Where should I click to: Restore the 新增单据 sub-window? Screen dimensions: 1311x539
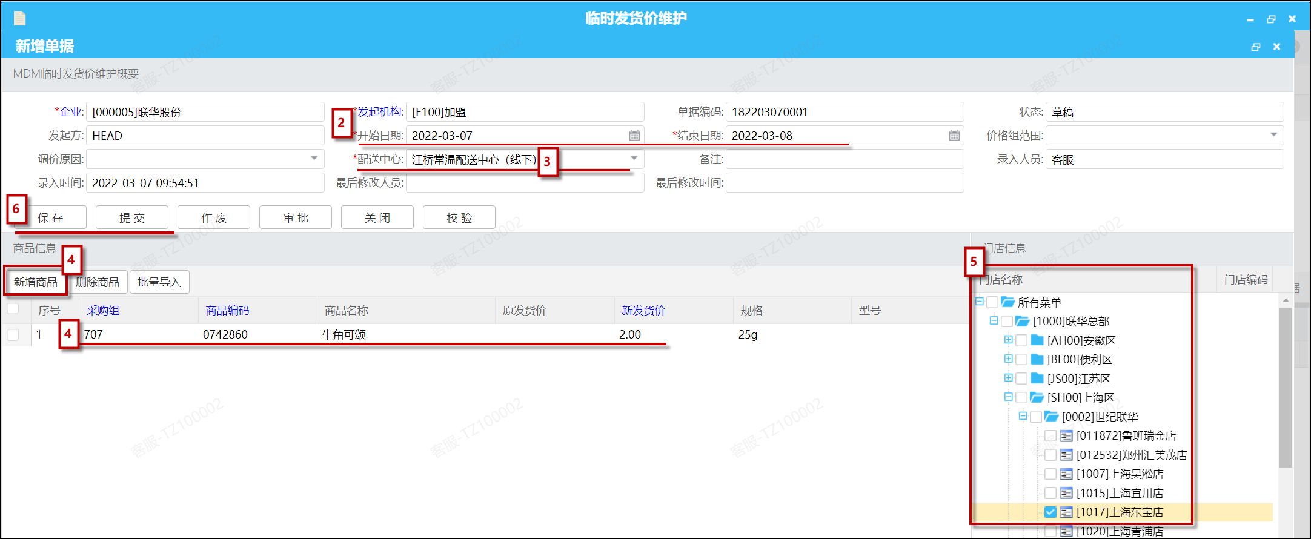tap(1255, 47)
